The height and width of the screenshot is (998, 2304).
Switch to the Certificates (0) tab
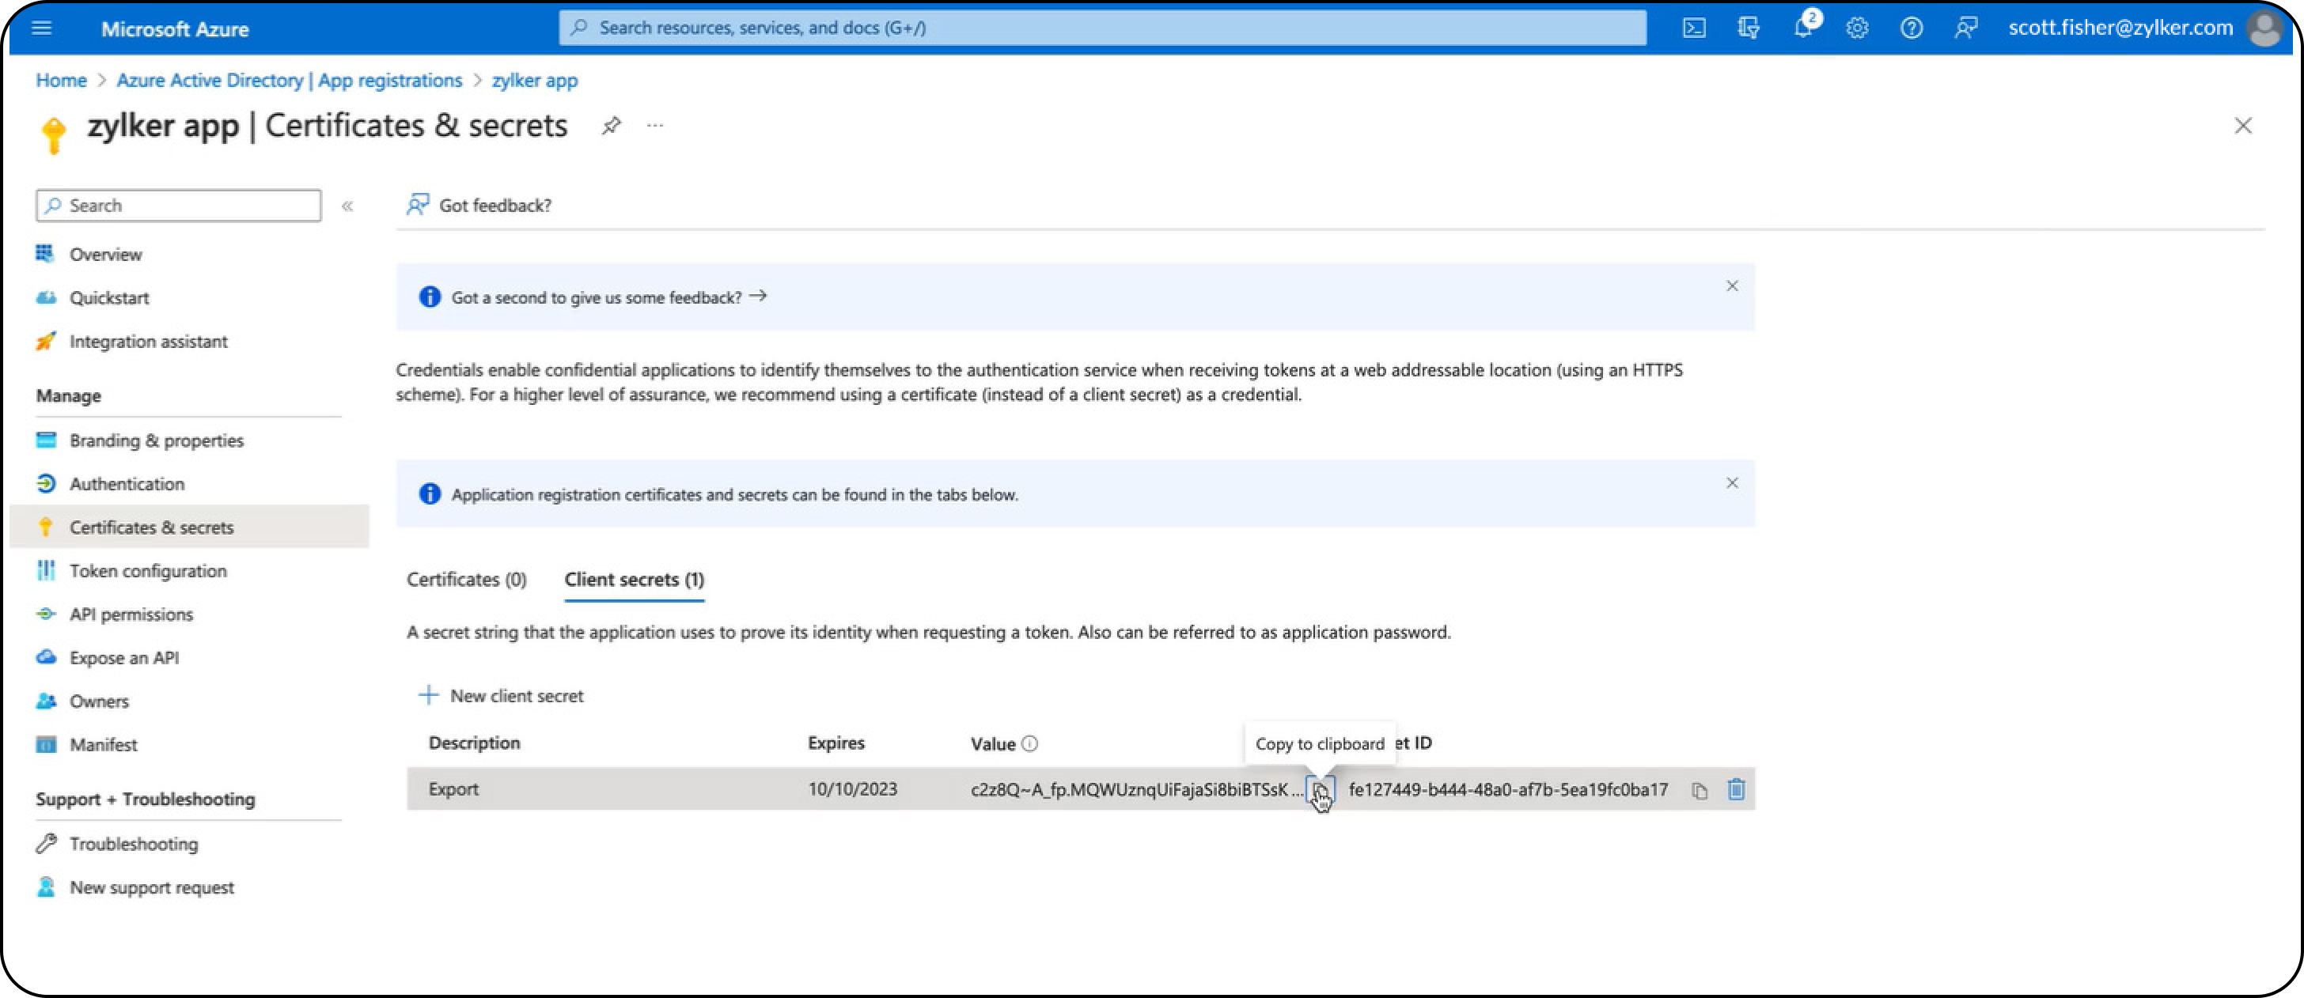(466, 580)
